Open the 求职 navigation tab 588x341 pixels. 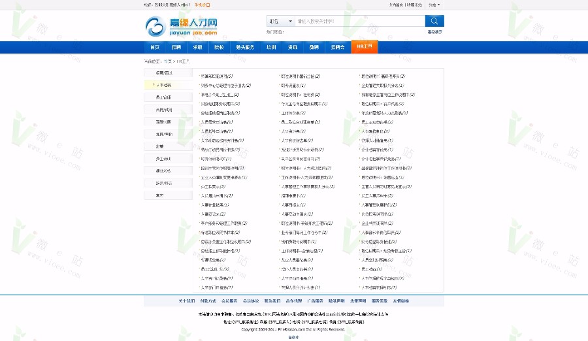pos(197,47)
